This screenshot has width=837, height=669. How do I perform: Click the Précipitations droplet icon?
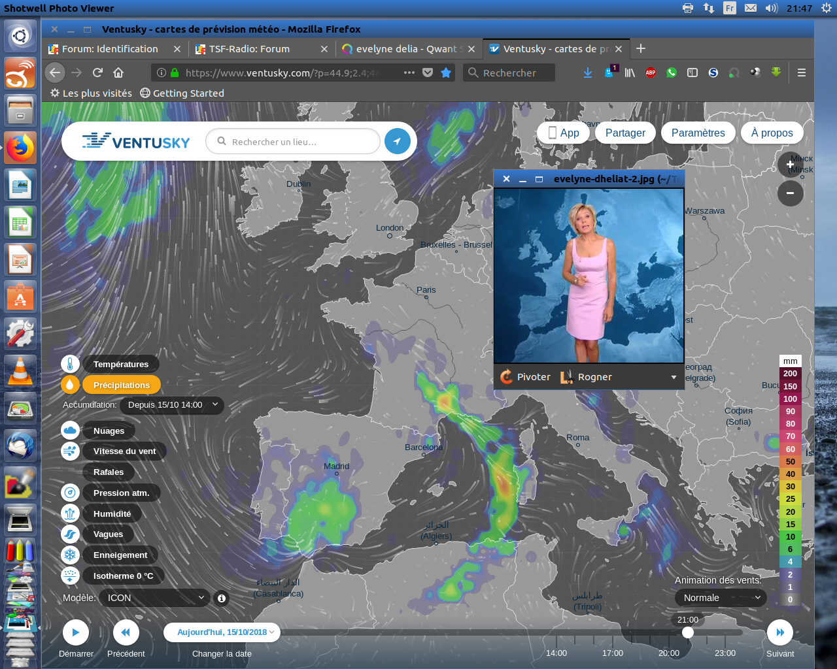70,385
